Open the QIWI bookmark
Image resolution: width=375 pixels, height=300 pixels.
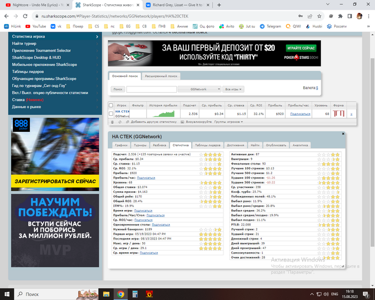[x=294, y=26]
